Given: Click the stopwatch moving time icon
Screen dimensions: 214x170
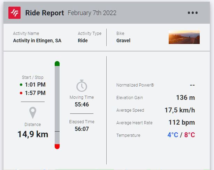Looking at the screenshot, I should point(82,86).
